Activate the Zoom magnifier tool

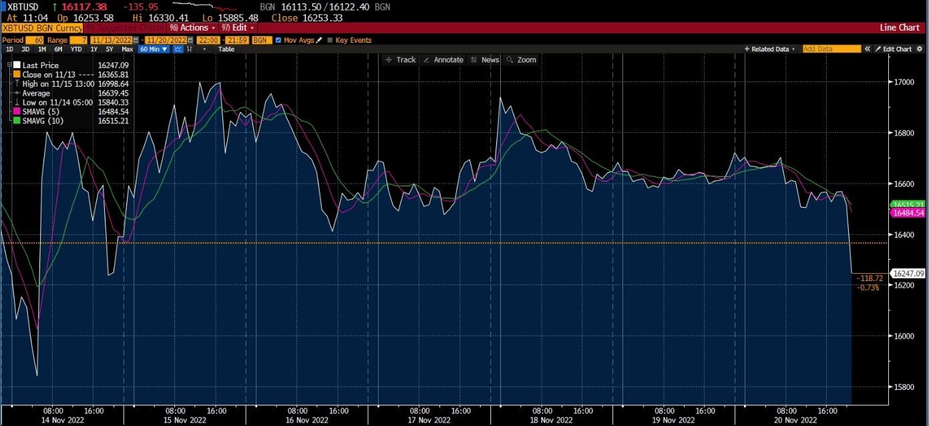click(521, 59)
